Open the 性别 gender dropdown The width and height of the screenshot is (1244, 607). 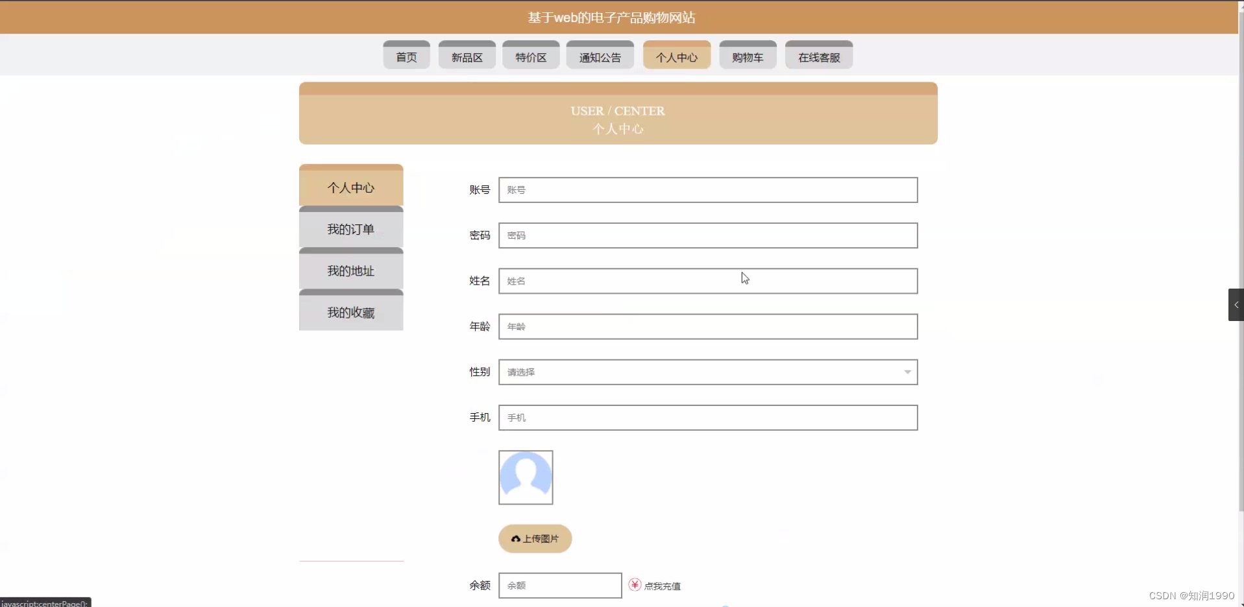pyautogui.click(x=707, y=372)
